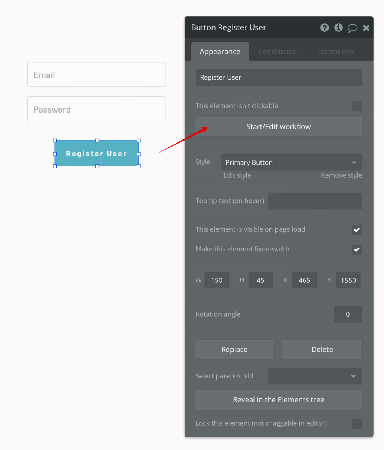Click the help question mark icon
The height and width of the screenshot is (450, 384).
(324, 27)
